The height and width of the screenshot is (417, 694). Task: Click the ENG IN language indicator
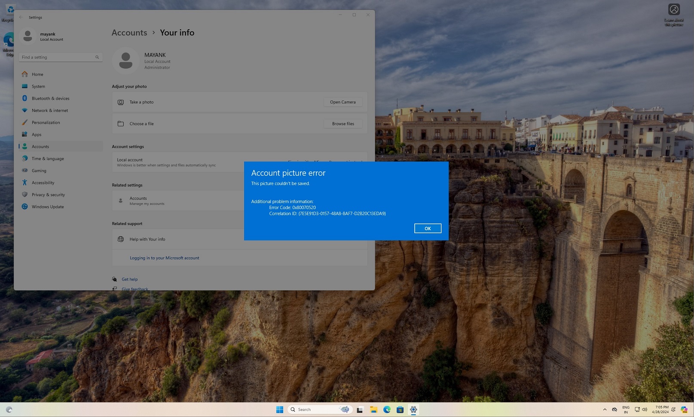point(626,410)
